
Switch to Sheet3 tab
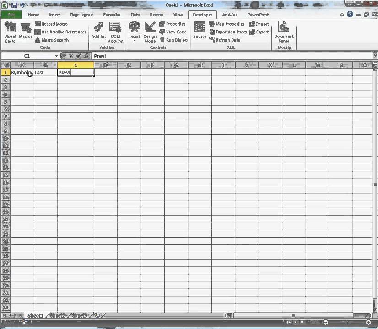[x=79, y=316]
